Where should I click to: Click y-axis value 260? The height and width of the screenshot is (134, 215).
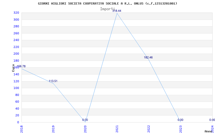point(16,33)
